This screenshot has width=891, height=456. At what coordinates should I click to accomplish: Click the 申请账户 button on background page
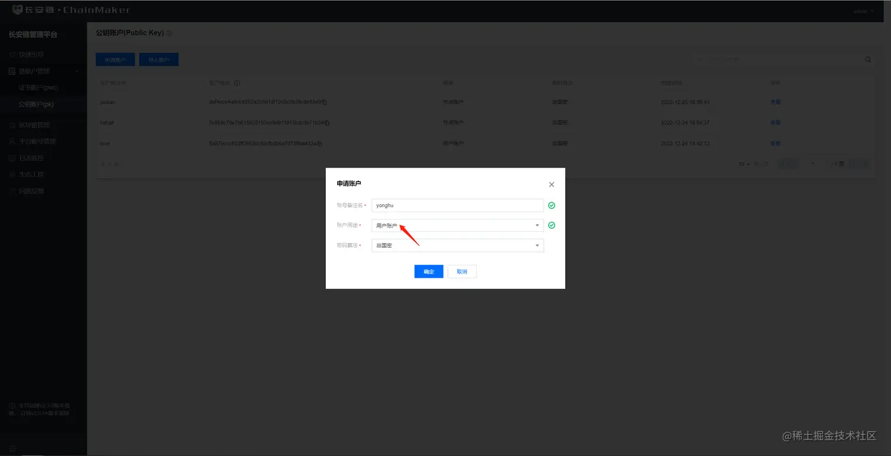[115, 59]
